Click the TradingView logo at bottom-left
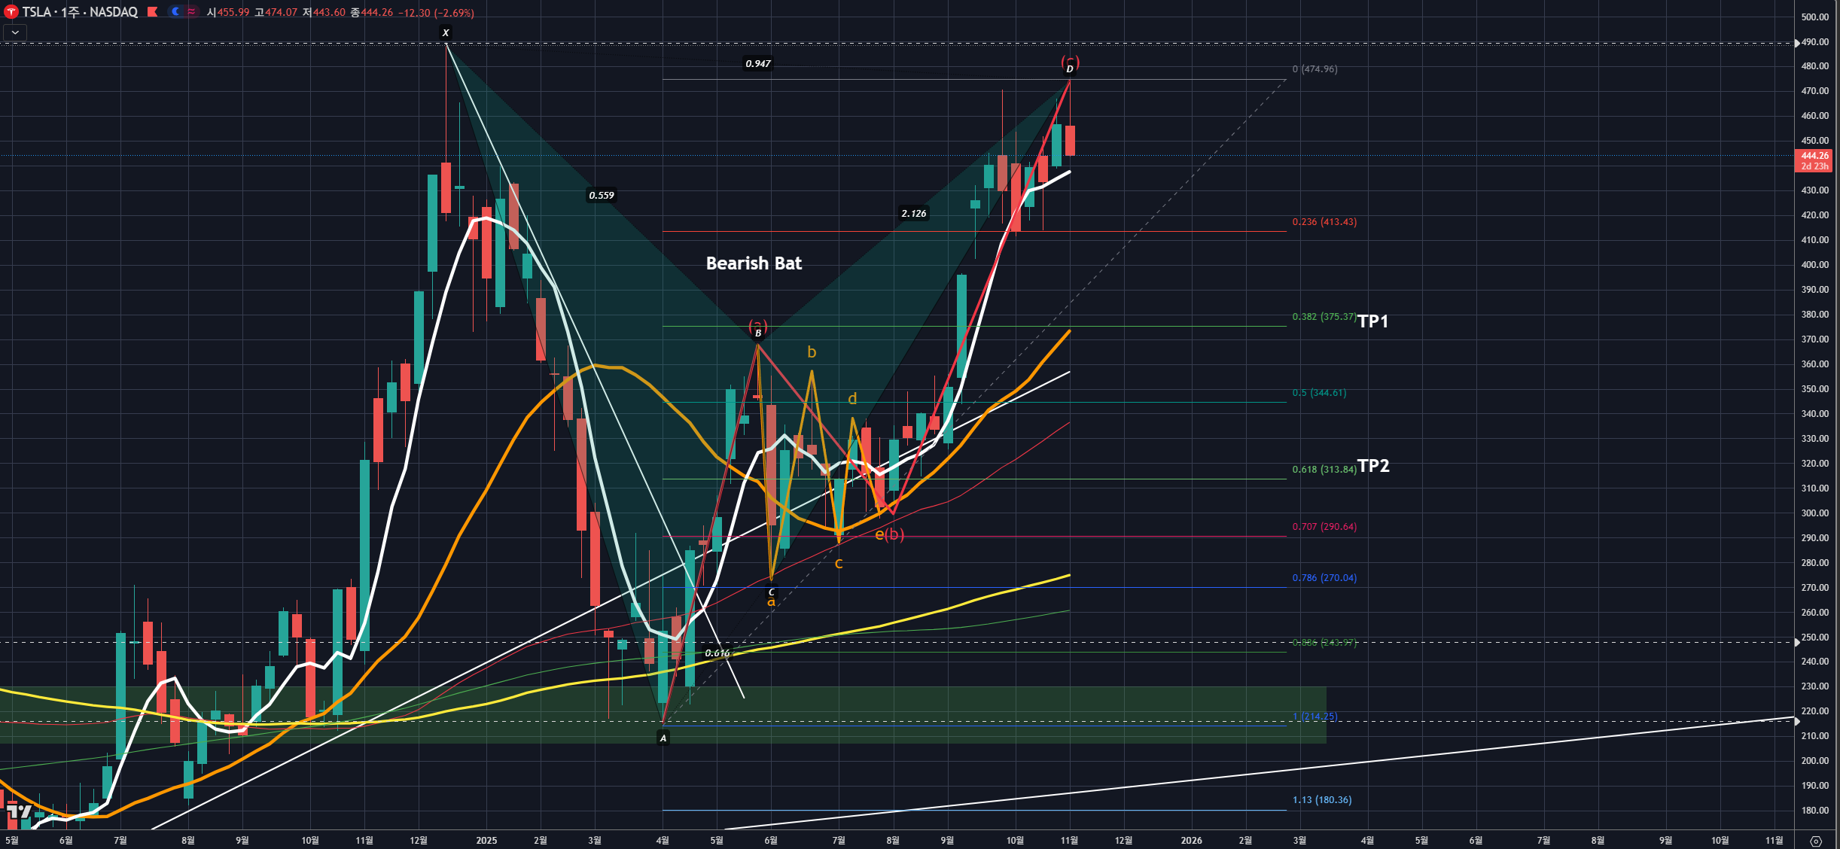1840x849 pixels. pyautogui.click(x=19, y=811)
